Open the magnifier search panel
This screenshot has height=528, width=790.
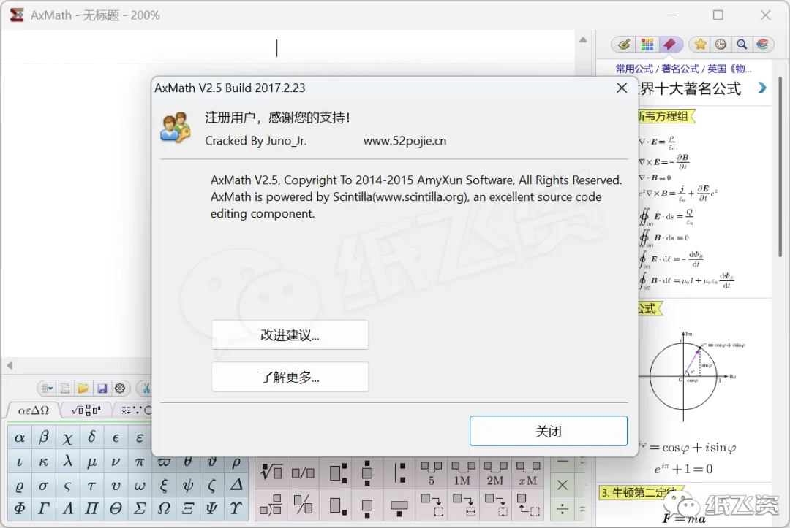tap(742, 45)
